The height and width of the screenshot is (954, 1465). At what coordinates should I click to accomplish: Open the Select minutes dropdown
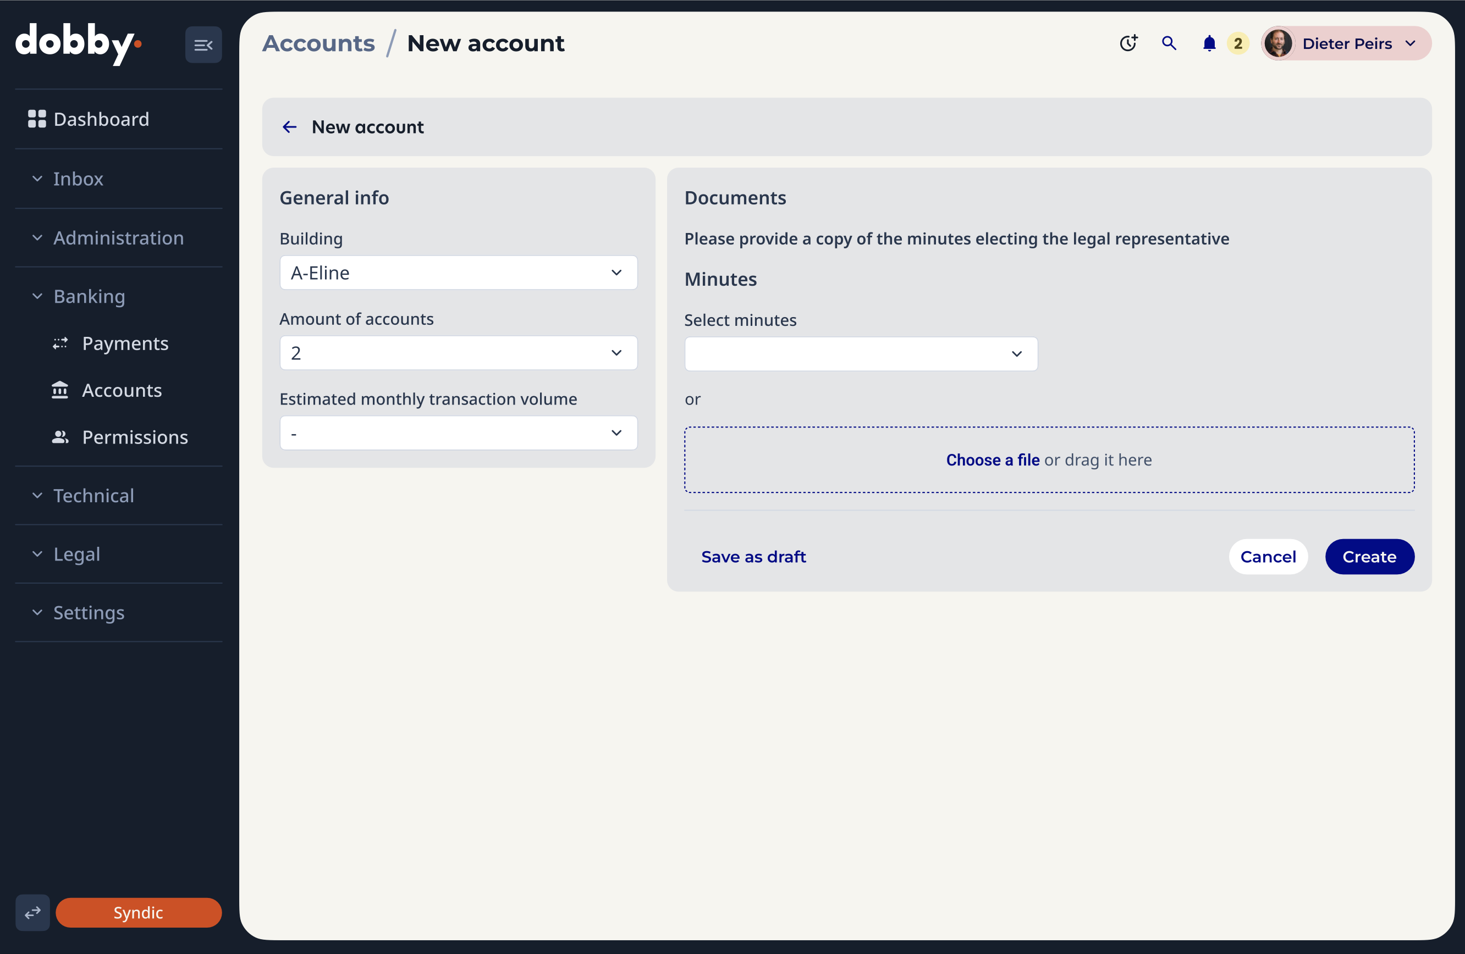click(861, 354)
